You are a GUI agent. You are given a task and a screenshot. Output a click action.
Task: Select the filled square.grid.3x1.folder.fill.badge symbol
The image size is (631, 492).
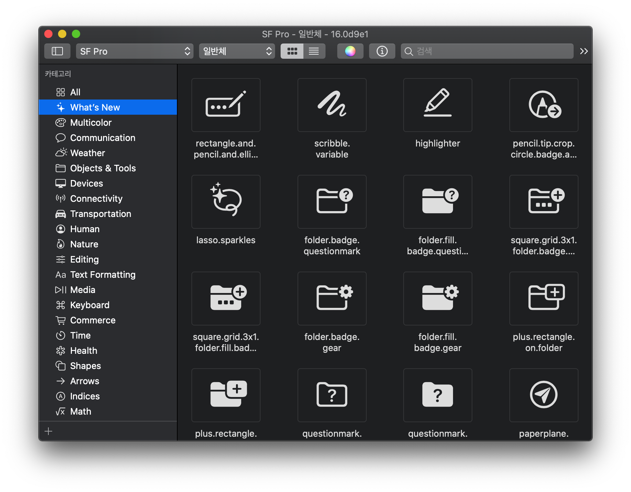click(x=226, y=299)
